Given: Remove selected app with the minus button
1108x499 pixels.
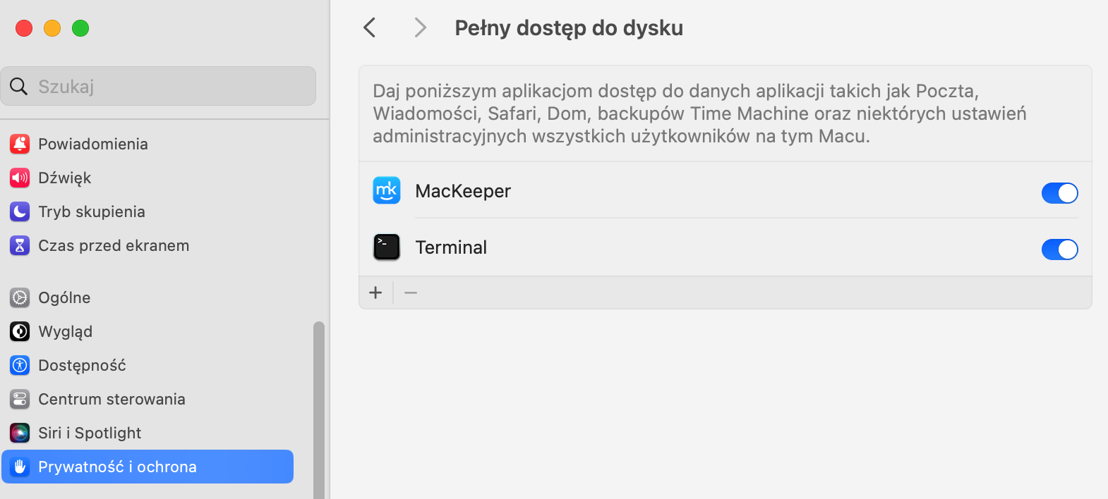Looking at the screenshot, I should pyautogui.click(x=411, y=292).
